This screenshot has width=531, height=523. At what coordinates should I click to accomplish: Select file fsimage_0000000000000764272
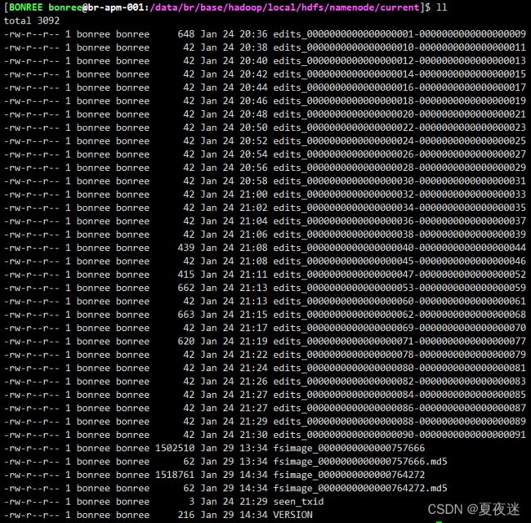coord(349,475)
